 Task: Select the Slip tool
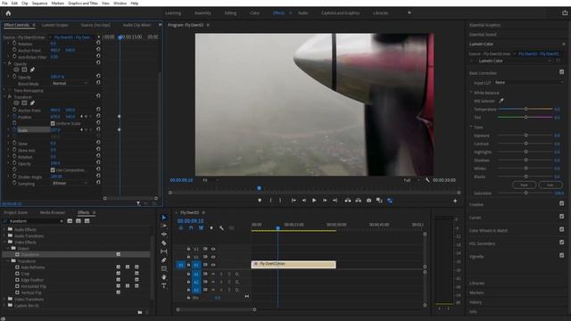[x=164, y=251]
